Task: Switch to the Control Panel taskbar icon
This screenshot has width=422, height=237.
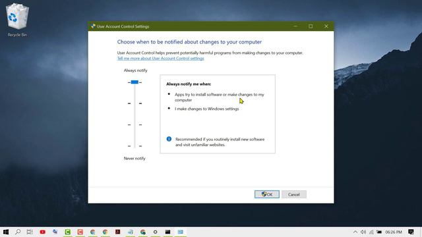Action: coord(180,232)
